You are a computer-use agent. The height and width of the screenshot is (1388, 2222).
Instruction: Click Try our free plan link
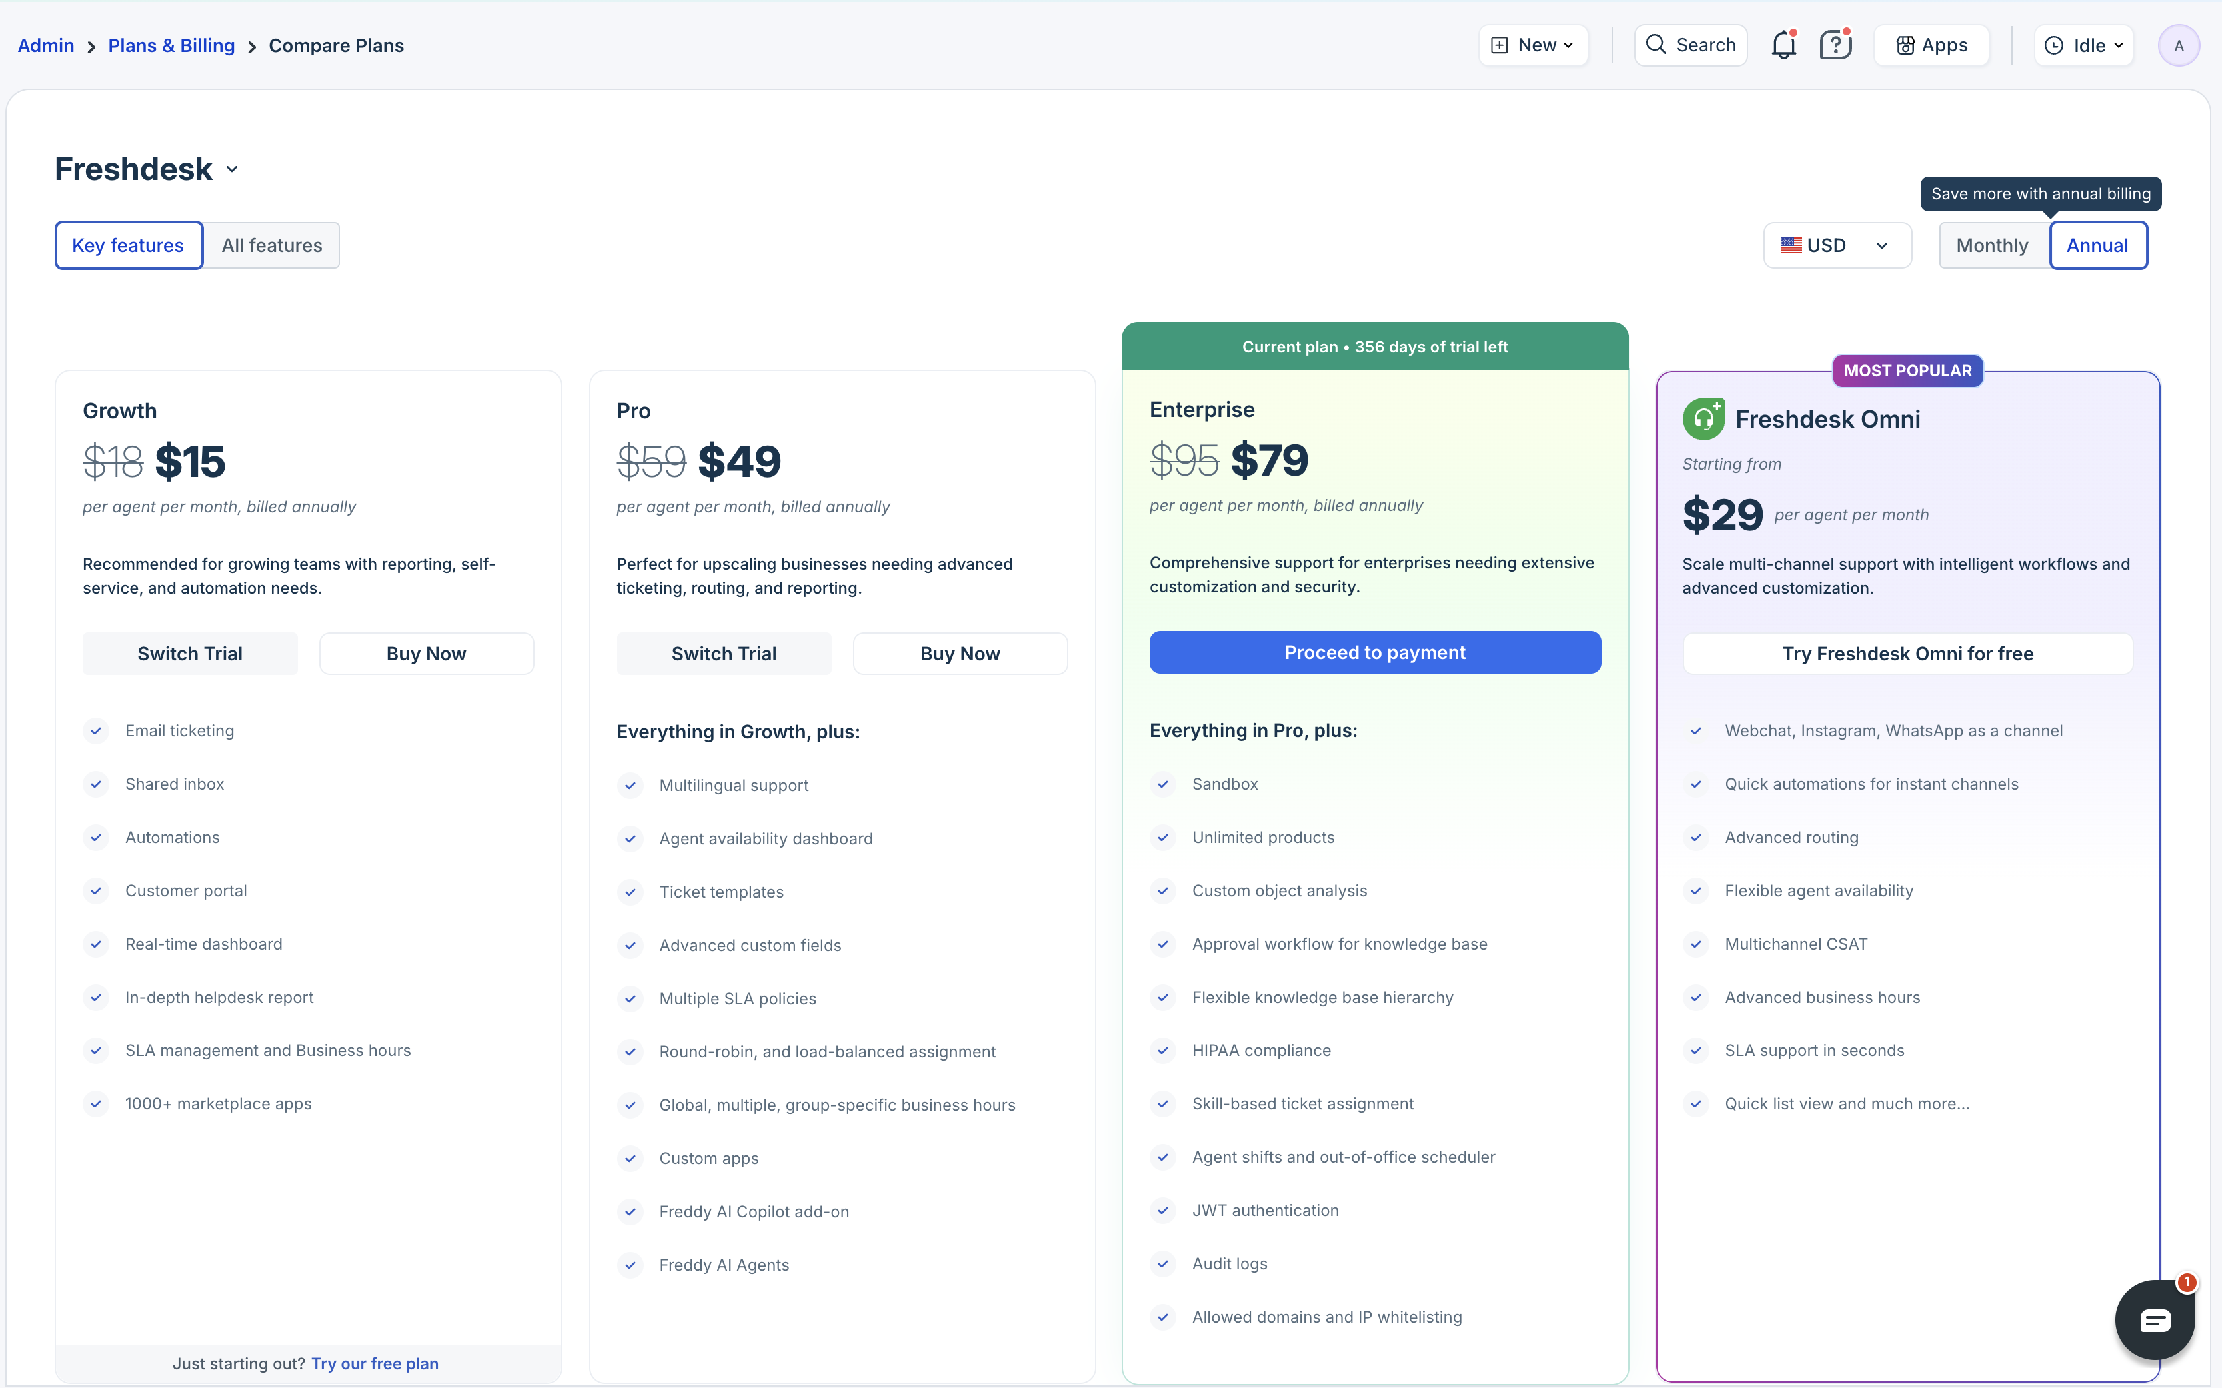pyautogui.click(x=375, y=1363)
